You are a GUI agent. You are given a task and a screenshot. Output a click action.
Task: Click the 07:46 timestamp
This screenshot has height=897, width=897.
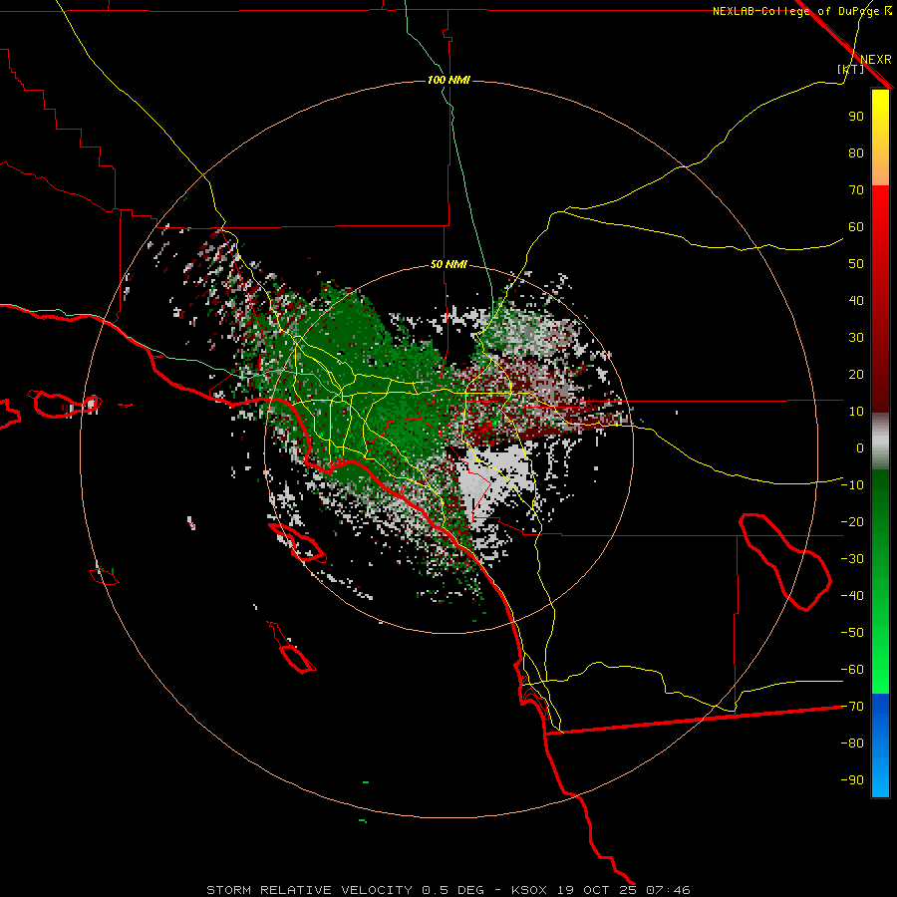point(668,890)
